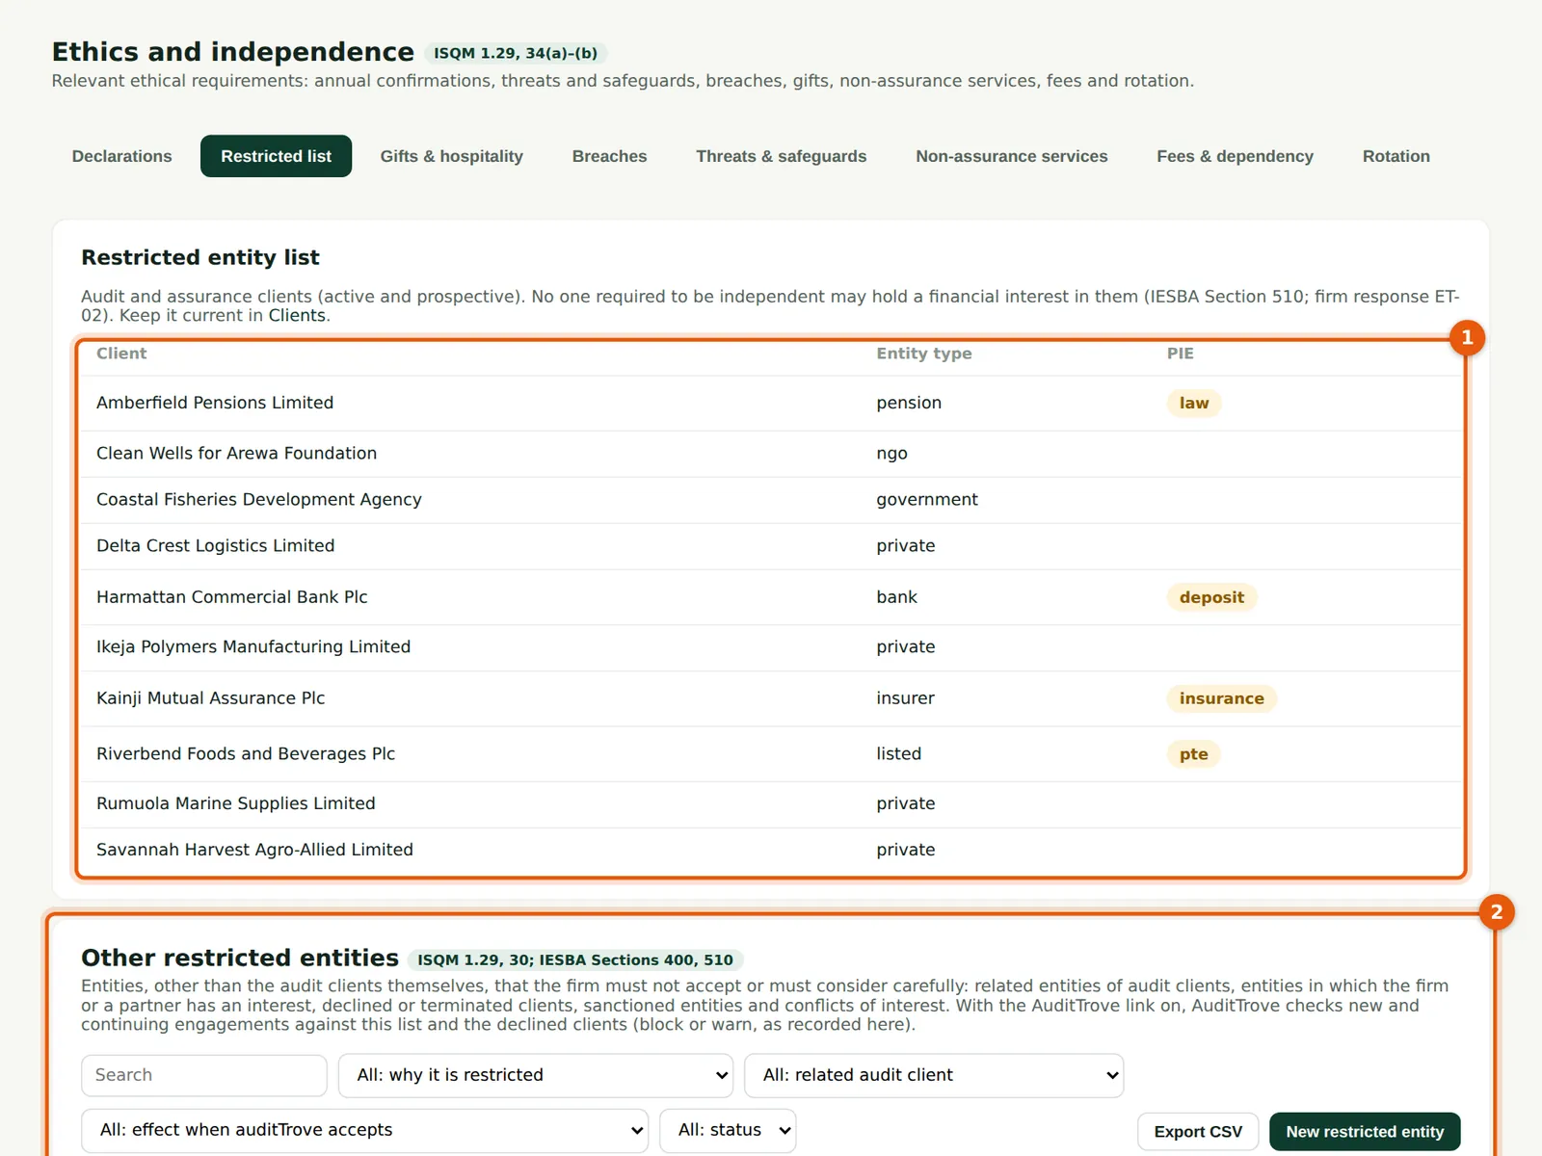Open the 'All: status' dropdown
Image resolution: width=1542 pixels, height=1156 pixels.
tap(728, 1130)
